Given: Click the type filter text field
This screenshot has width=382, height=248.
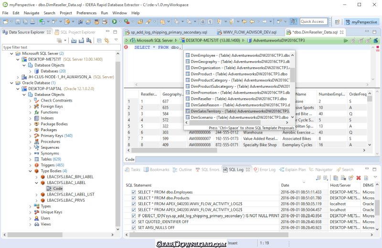Looking at the screenshot, I should 61,47.
